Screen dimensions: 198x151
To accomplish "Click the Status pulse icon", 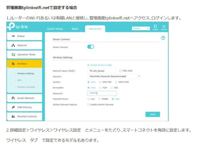I will pos(13,36).
